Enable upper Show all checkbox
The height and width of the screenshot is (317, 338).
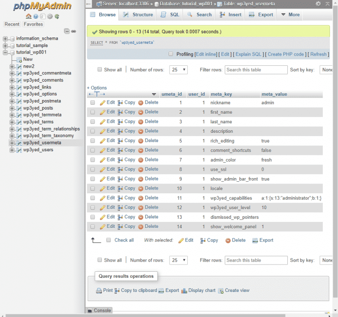(x=100, y=69)
